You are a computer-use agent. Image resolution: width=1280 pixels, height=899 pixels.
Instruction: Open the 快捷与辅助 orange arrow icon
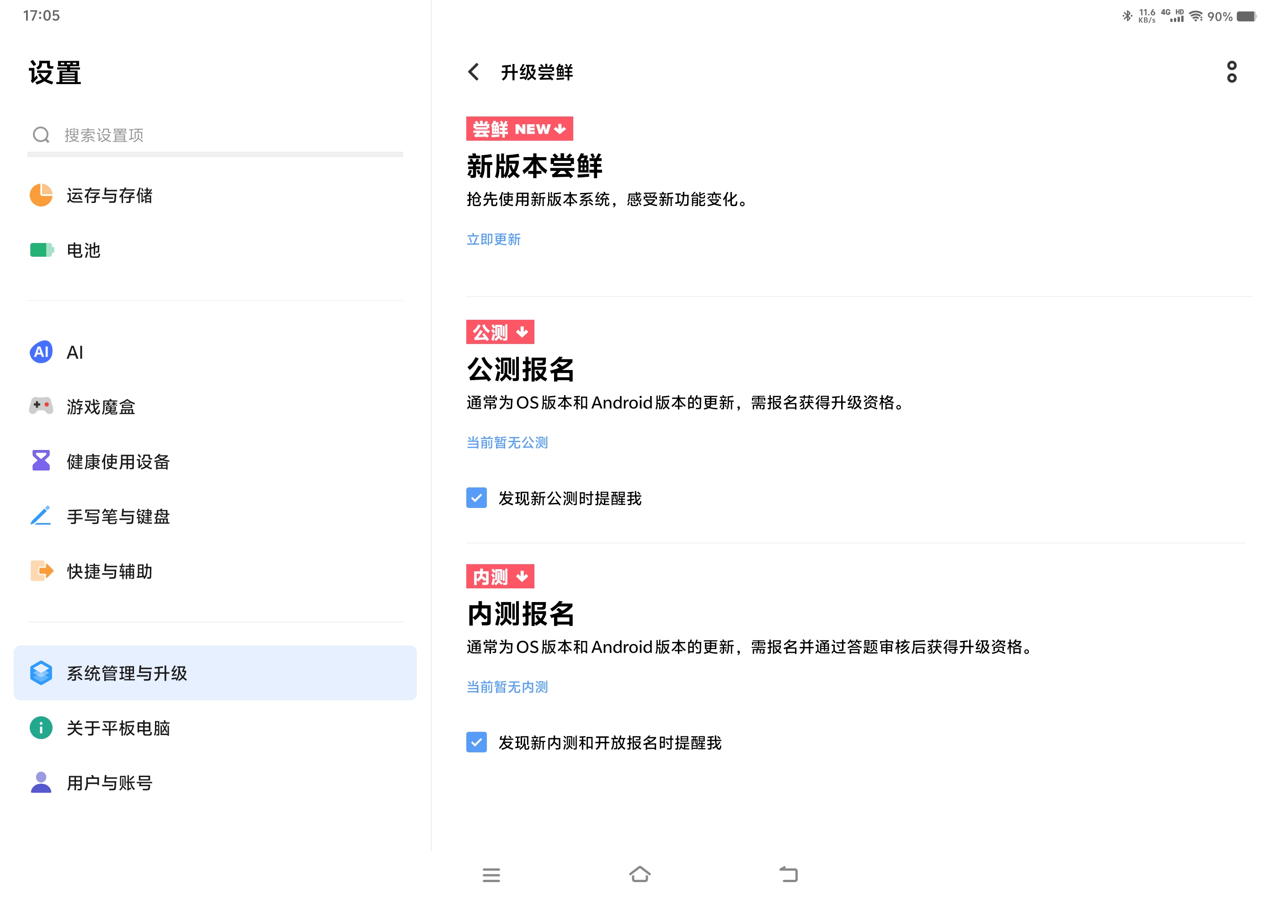point(41,571)
